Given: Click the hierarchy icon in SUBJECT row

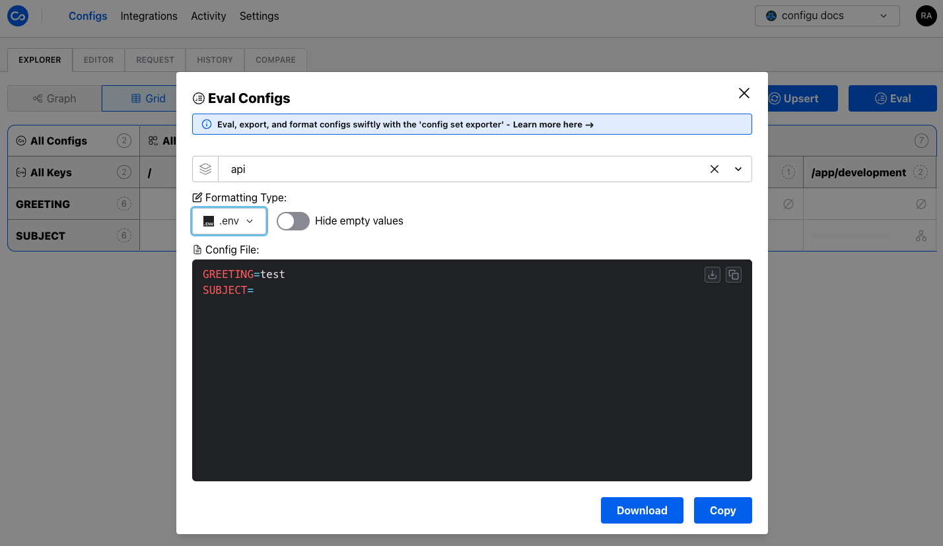Looking at the screenshot, I should [x=921, y=236].
